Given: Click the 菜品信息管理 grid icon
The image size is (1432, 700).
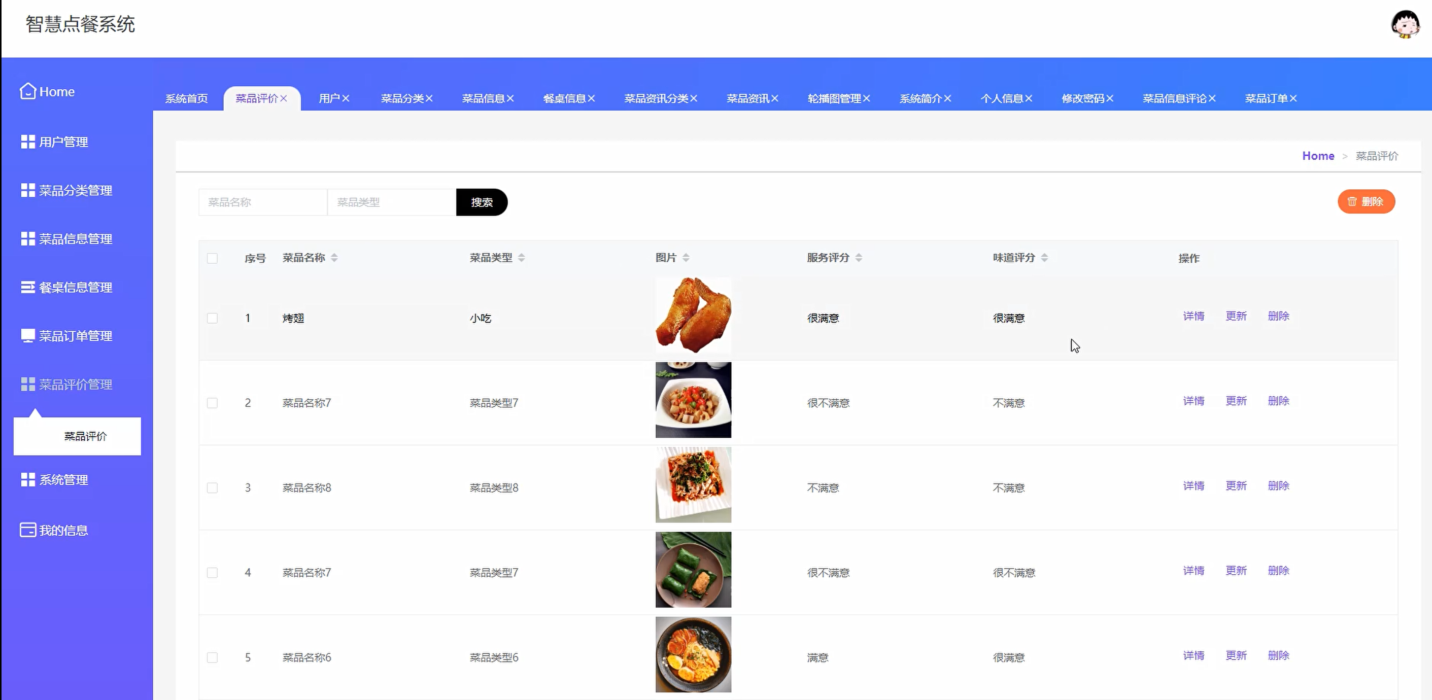Looking at the screenshot, I should coord(28,239).
